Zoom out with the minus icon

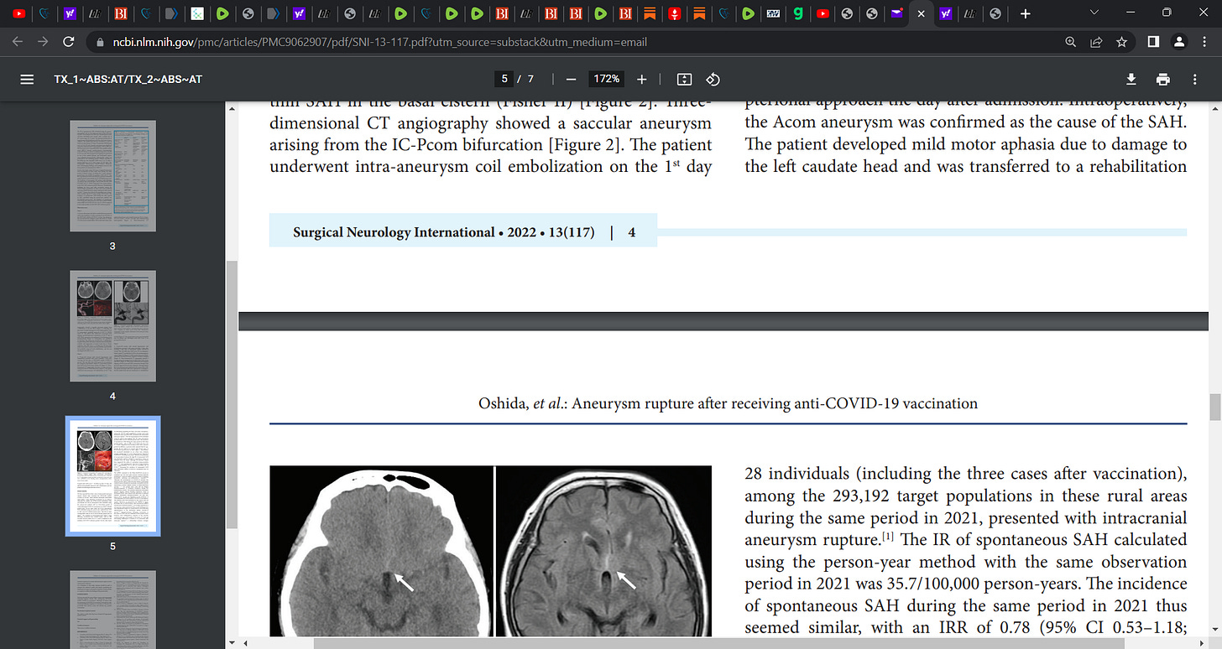click(x=571, y=79)
